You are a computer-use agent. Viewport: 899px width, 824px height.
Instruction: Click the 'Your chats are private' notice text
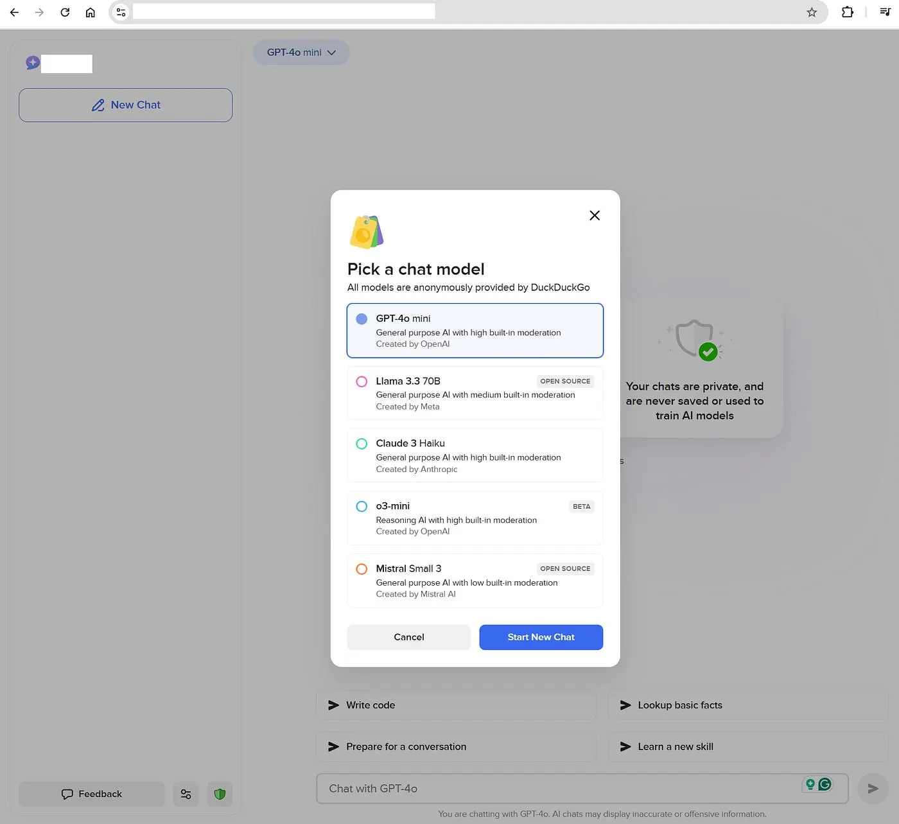click(695, 401)
